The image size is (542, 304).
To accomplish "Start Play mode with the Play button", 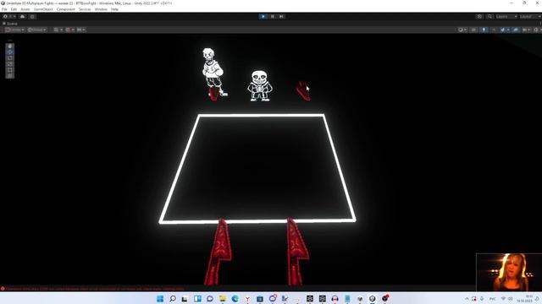I will pos(263,16).
